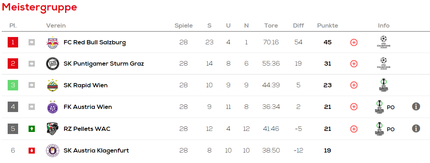Screen dimensions: 430x163
Task: Click the SK Austria Klagenfurt crest
Action: 53,150
